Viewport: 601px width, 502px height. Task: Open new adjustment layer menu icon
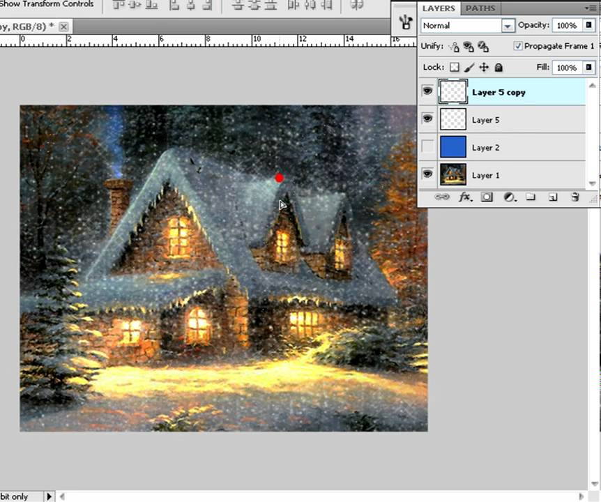(510, 197)
